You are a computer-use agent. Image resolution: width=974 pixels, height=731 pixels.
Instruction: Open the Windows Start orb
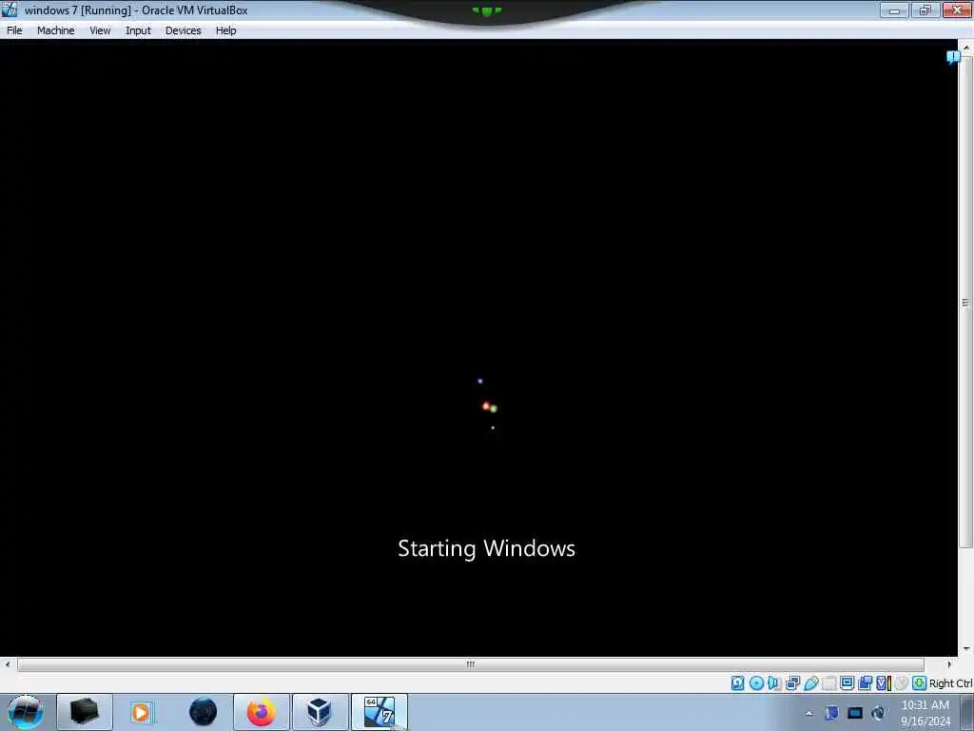[26, 712]
